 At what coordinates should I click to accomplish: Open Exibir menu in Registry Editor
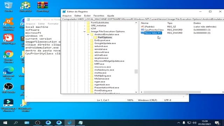(87, 15)
